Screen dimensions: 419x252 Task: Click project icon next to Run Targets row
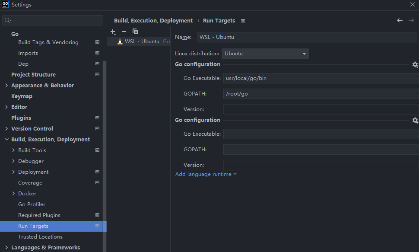click(98, 226)
